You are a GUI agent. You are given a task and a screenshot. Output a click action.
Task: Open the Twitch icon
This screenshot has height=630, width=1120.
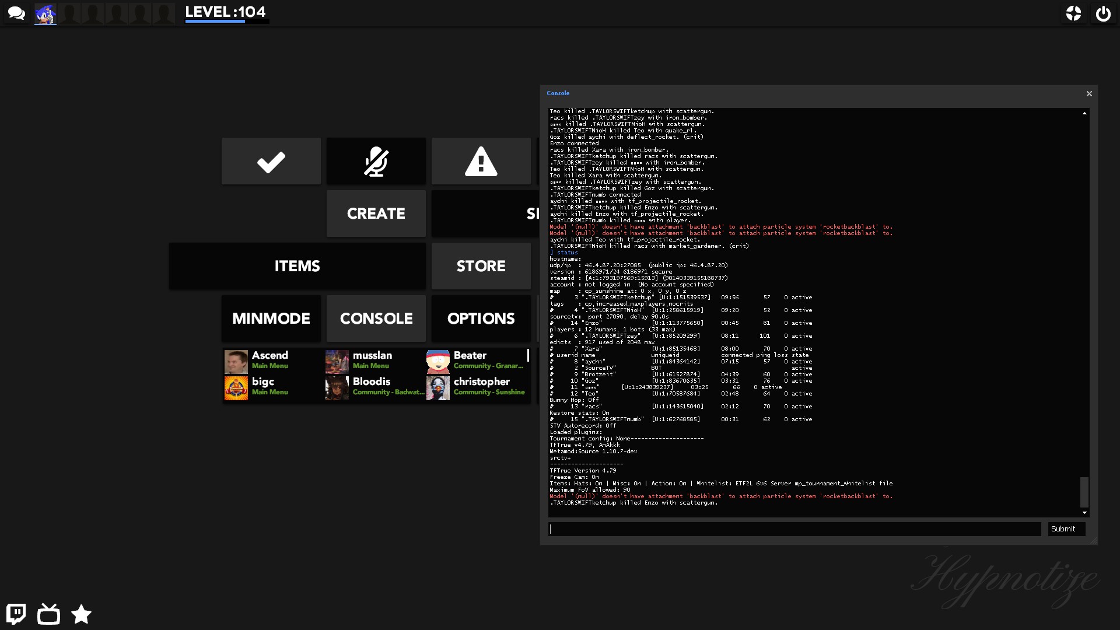pyautogui.click(x=16, y=614)
